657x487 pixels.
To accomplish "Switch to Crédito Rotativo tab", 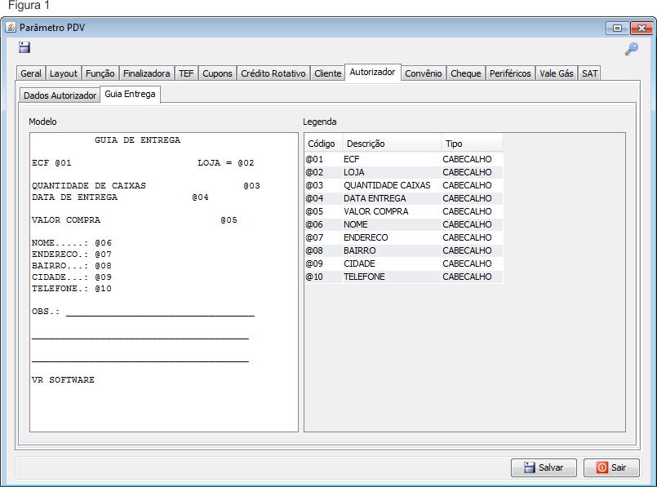I will pyautogui.click(x=273, y=73).
